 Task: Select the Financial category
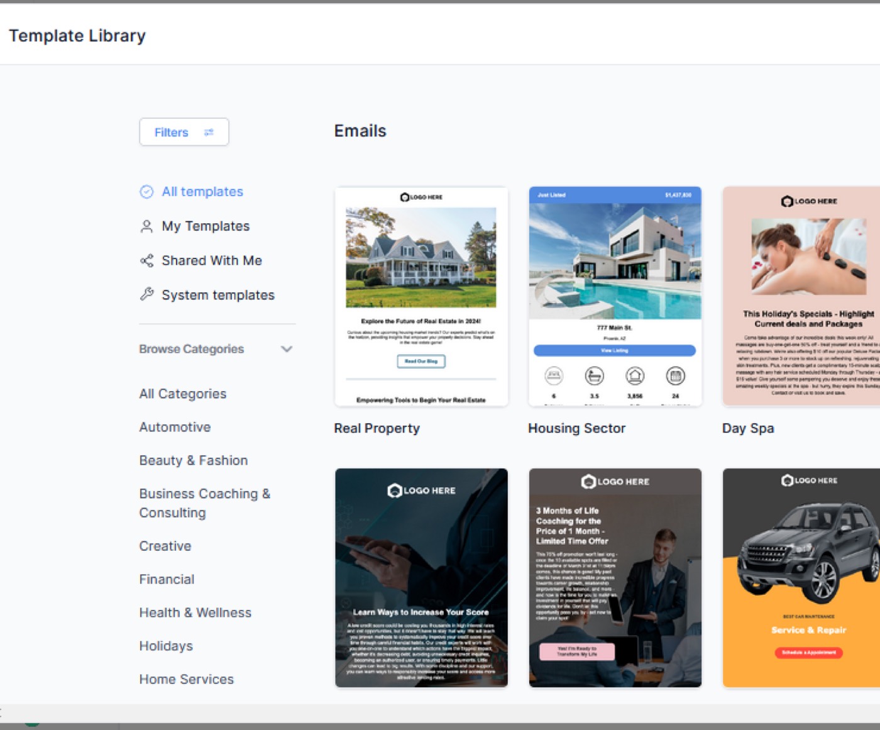coord(167,579)
